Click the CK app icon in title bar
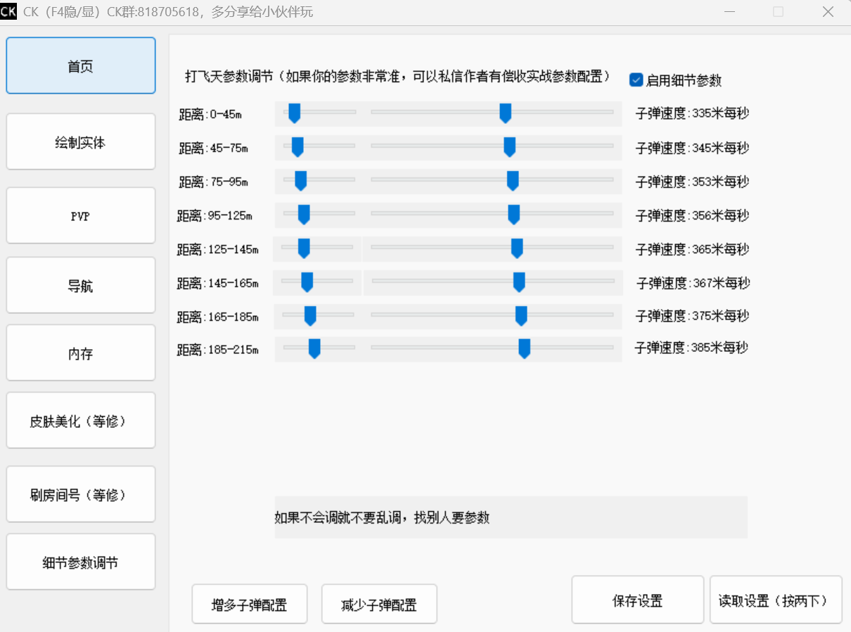851x632 pixels. tap(8, 11)
